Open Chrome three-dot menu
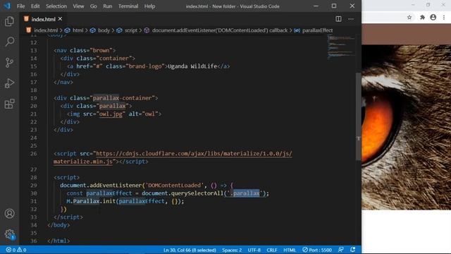 [444, 17]
